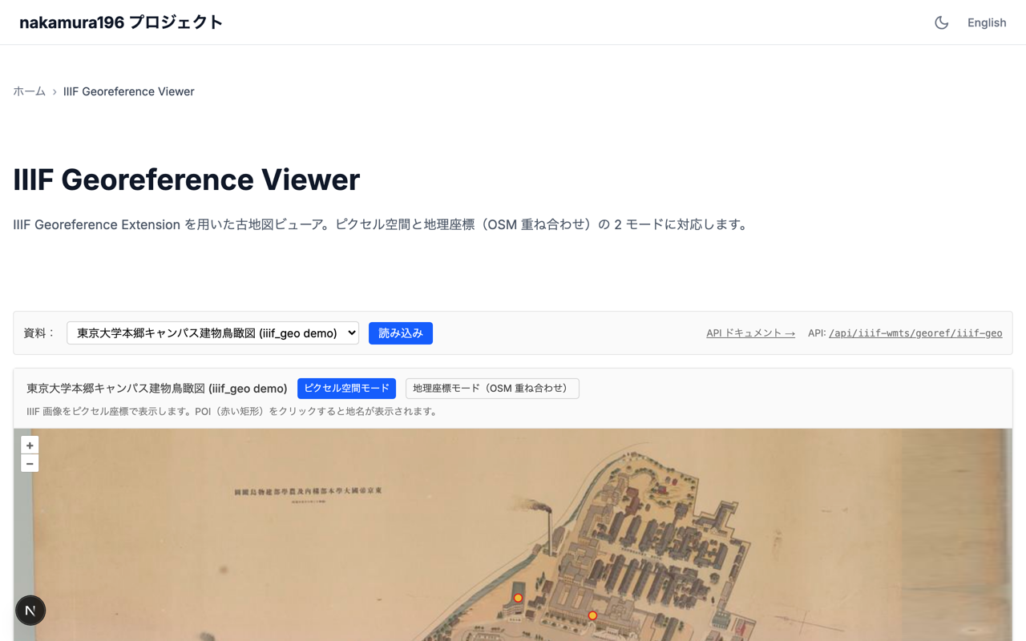
Task: Zoom in with the plus map button
Action: tap(30, 445)
